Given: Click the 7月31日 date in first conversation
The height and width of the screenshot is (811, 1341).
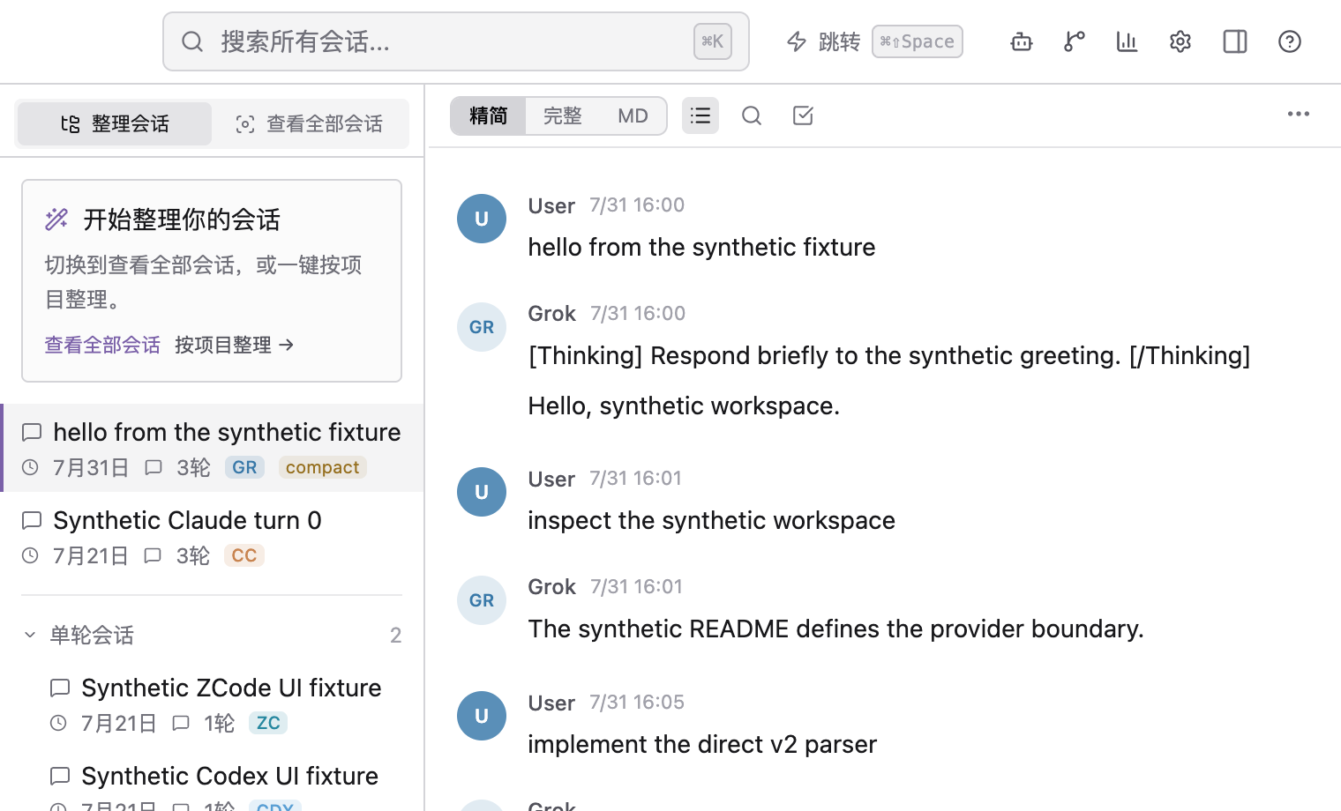Looking at the screenshot, I should pos(91,467).
